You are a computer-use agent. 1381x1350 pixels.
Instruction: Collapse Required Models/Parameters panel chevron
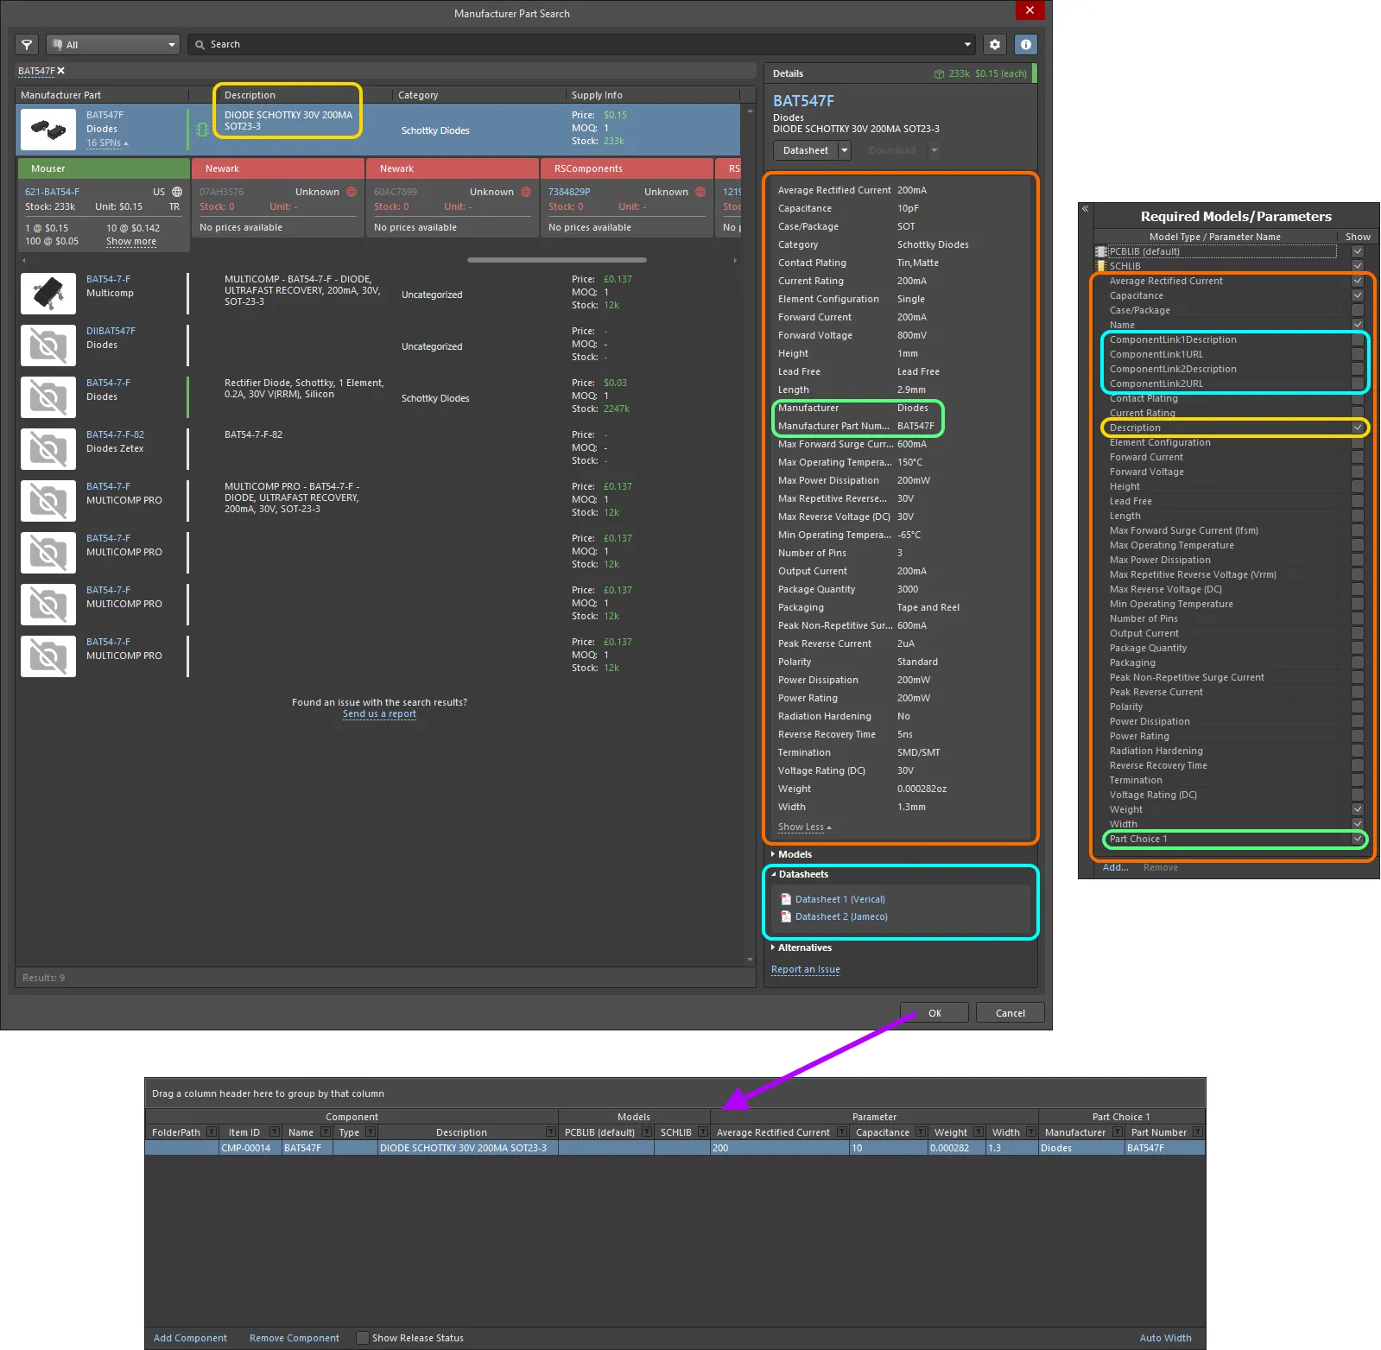1086,209
